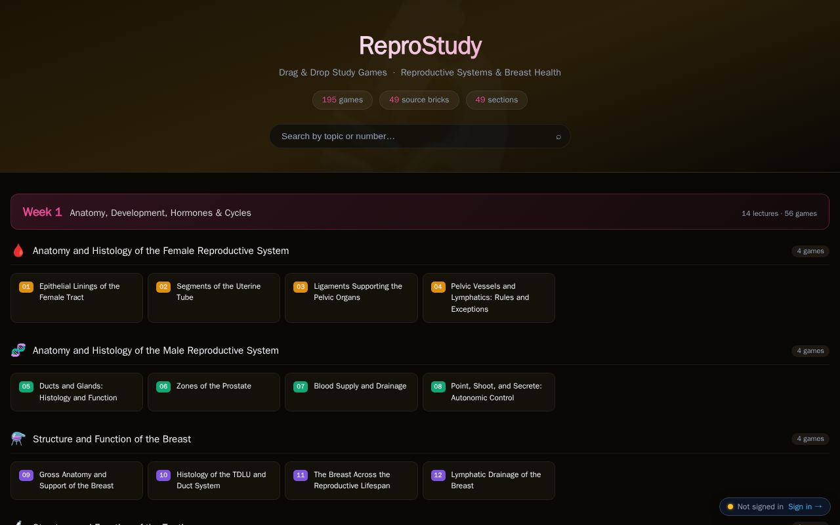Click the Drag & Drop Study Games subtitle
The height and width of the screenshot is (525, 840).
tap(333, 72)
